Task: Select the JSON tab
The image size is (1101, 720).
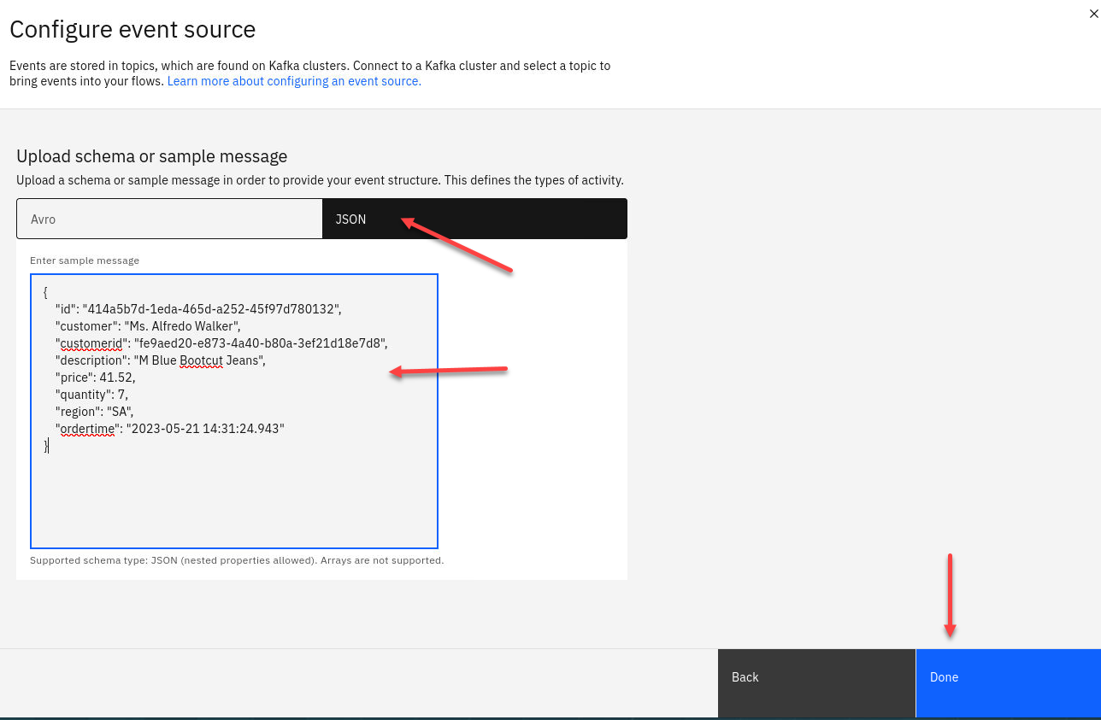Action: [474, 220]
